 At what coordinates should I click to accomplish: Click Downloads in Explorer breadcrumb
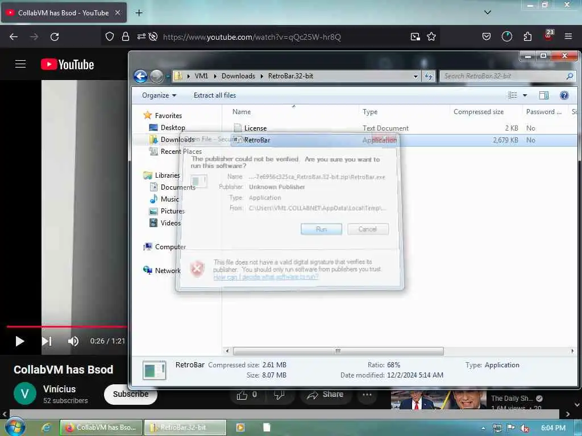pos(238,76)
